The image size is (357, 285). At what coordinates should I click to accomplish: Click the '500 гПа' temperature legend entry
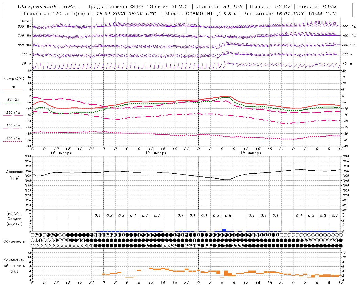tap(13, 138)
